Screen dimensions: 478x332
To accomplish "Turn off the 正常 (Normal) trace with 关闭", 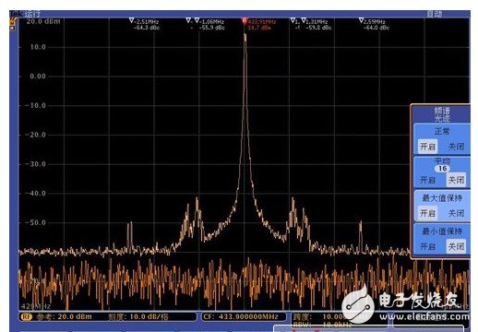I will click(x=456, y=147).
